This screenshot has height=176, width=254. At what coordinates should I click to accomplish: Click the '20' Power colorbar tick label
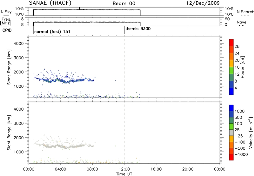click(x=237, y=60)
